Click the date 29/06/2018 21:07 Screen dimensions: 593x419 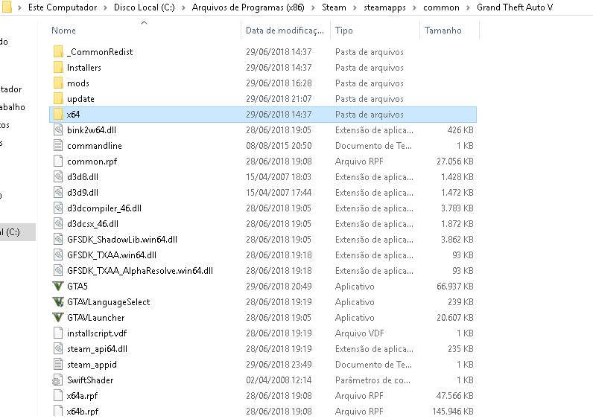pos(279,99)
